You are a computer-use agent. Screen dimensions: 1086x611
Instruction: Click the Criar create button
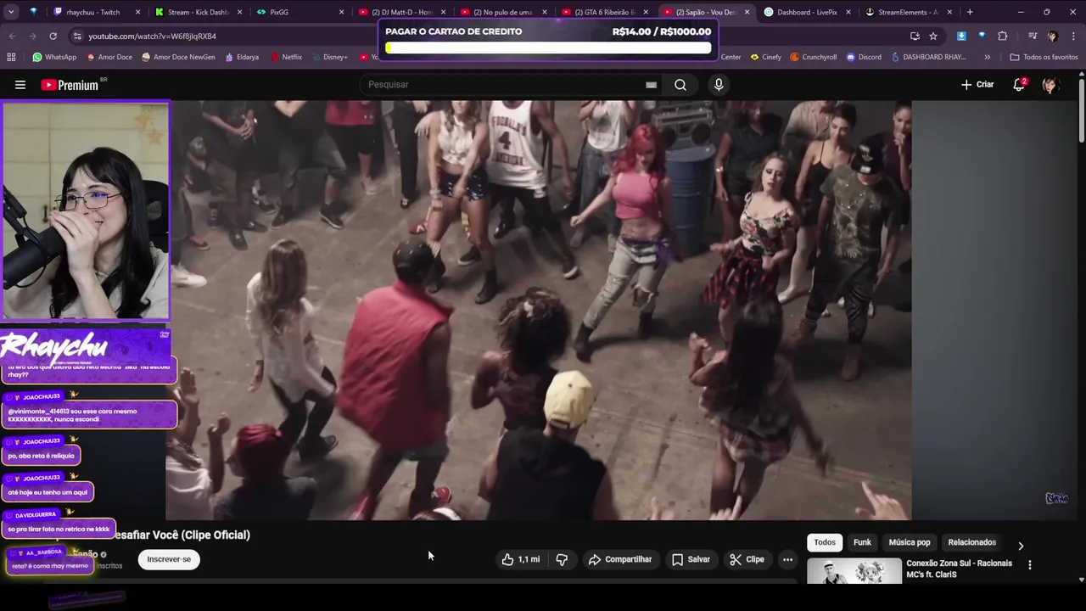pos(977,85)
